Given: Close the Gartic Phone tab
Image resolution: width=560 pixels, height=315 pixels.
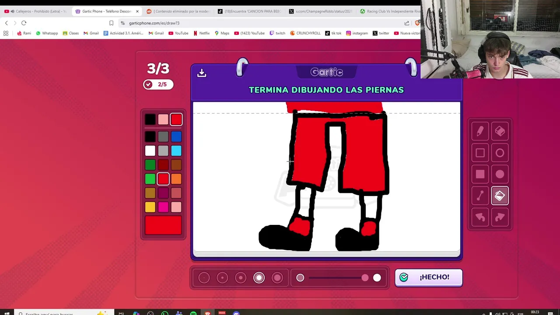Looking at the screenshot, I should coord(137,11).
